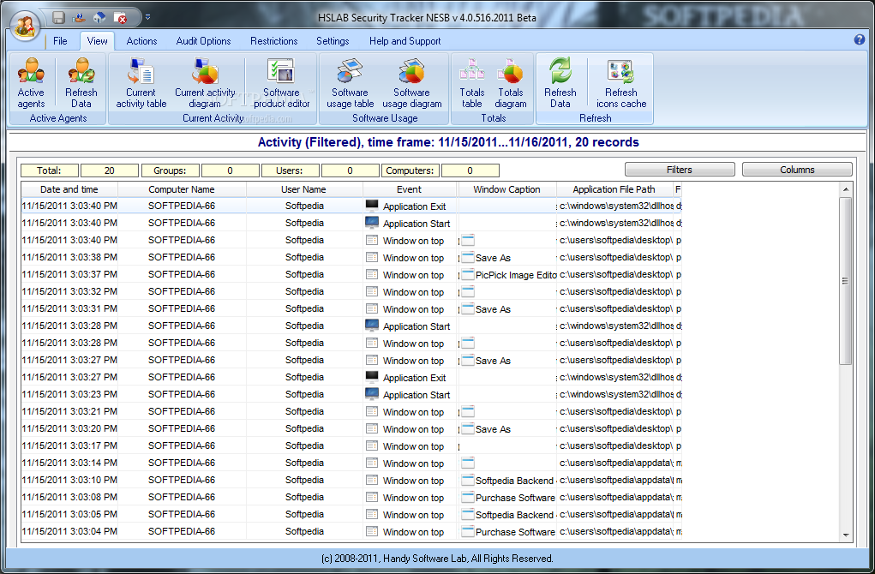Image resolution: width=875 pixels, height=574 pixels.
Task: Sort by Application File Path column header
Action: (x=614, y=189)
